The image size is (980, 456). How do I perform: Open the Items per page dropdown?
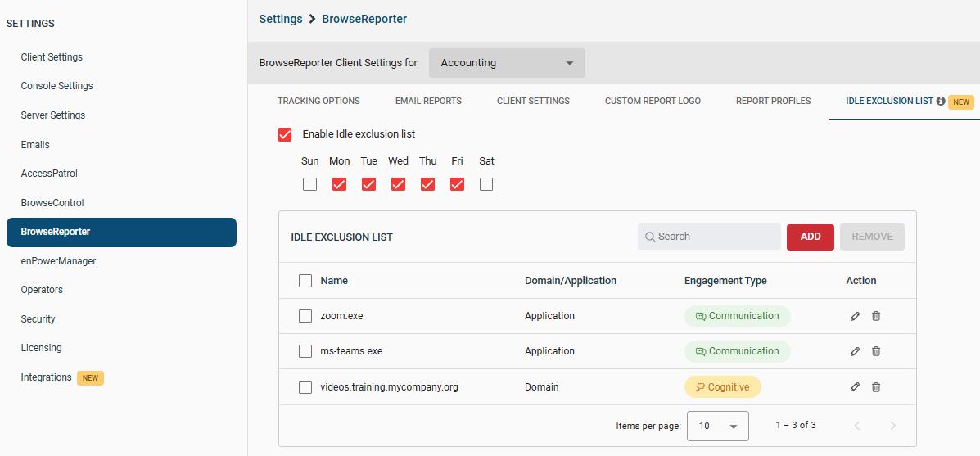pos(717,426)
